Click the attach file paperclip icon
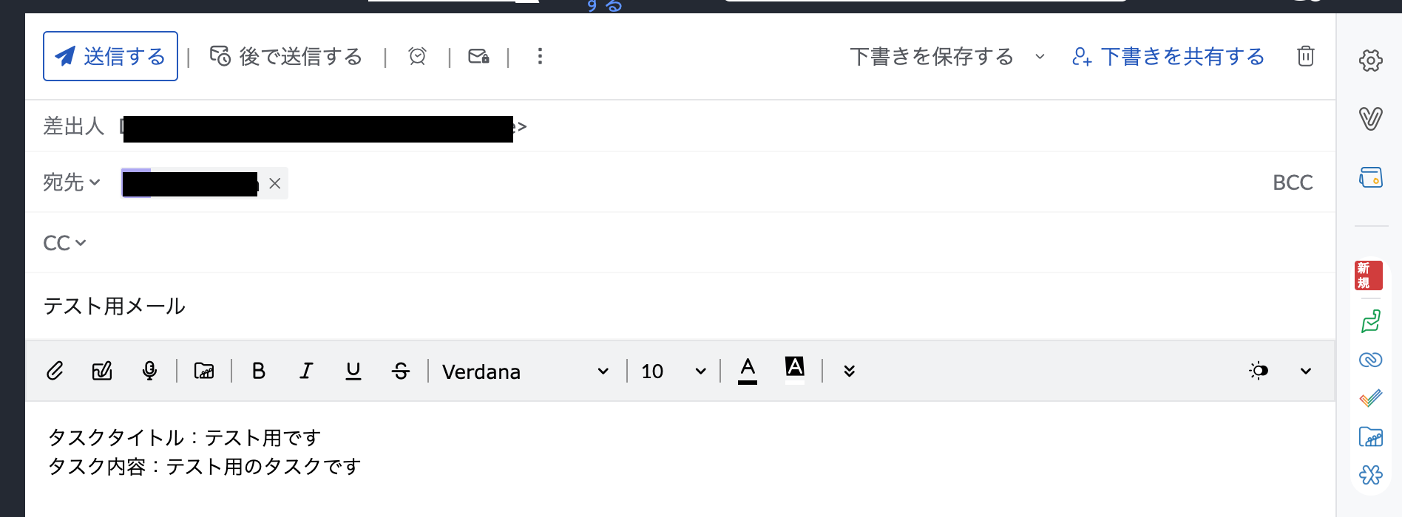The image size is (1402, 517). click(55, 371)
